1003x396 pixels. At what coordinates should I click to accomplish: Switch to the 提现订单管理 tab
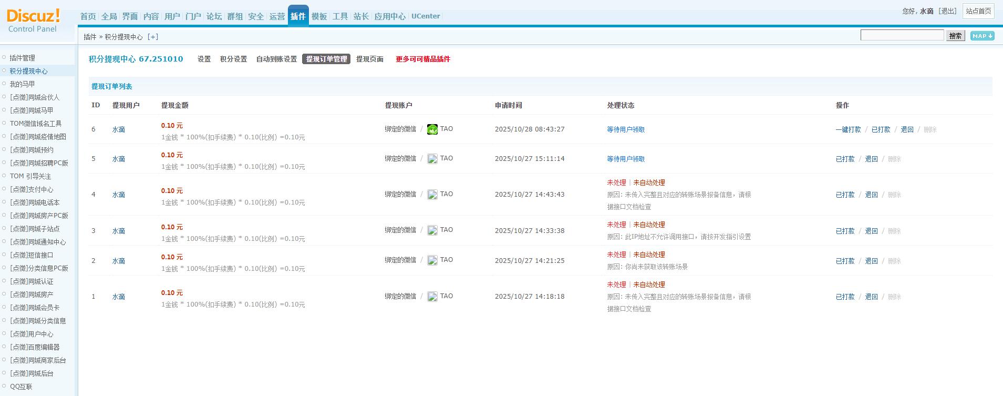(326, 59)
